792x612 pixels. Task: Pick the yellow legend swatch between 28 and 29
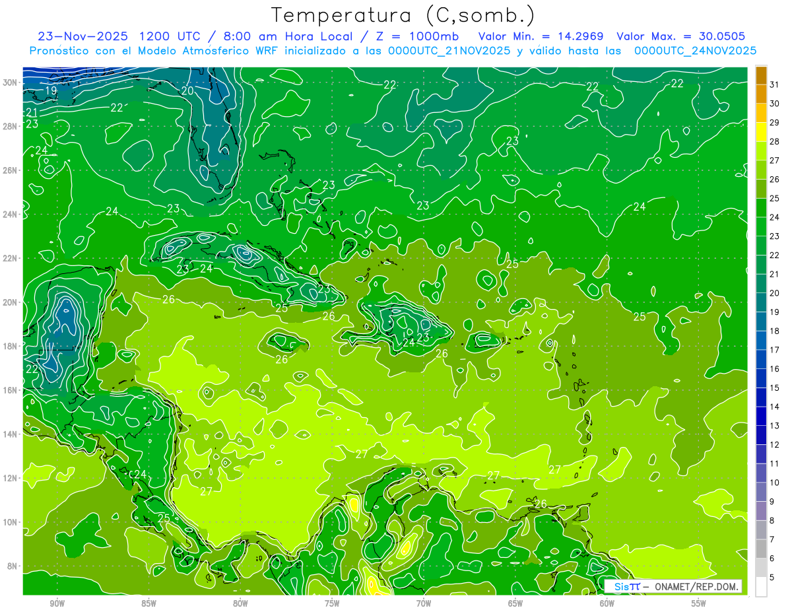click(761, 132)
